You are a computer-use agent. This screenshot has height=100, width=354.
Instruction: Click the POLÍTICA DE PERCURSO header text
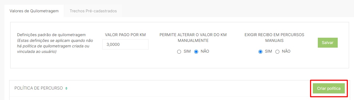[x=39, y=88]
